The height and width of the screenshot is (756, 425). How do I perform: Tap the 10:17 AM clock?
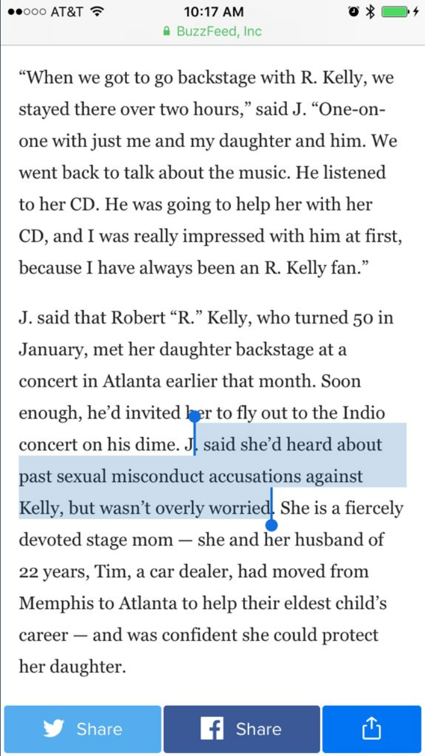(x=213, y=11)
